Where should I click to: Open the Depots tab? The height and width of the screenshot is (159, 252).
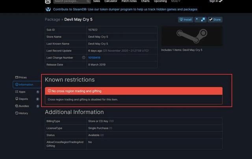(x=27, y=99)
